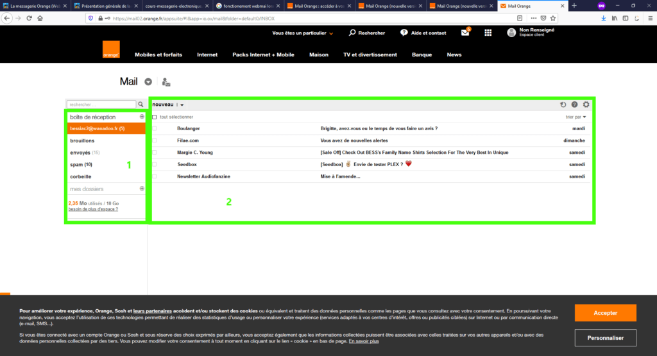Toggle reader view icon in the address bar

[520, 19]
